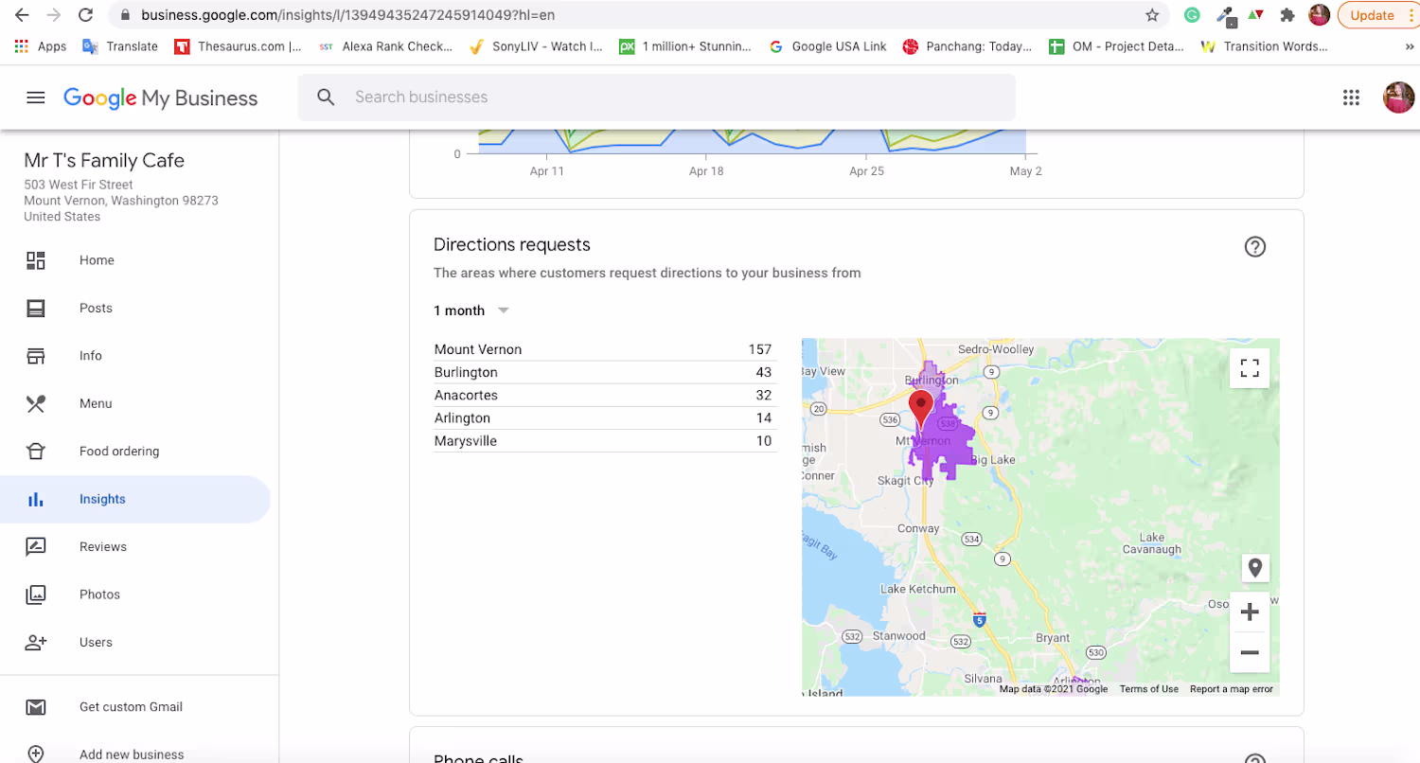This screenshot has width=1420, height=763.
Task: Zoom in on the map
Action: point(1249,612)
